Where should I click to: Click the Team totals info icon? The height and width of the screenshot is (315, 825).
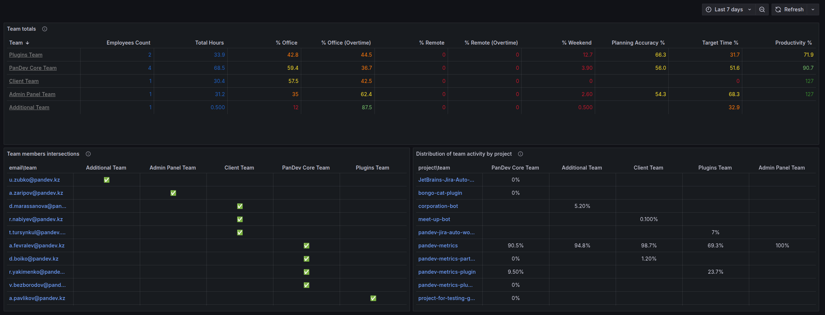pos(45,29)
